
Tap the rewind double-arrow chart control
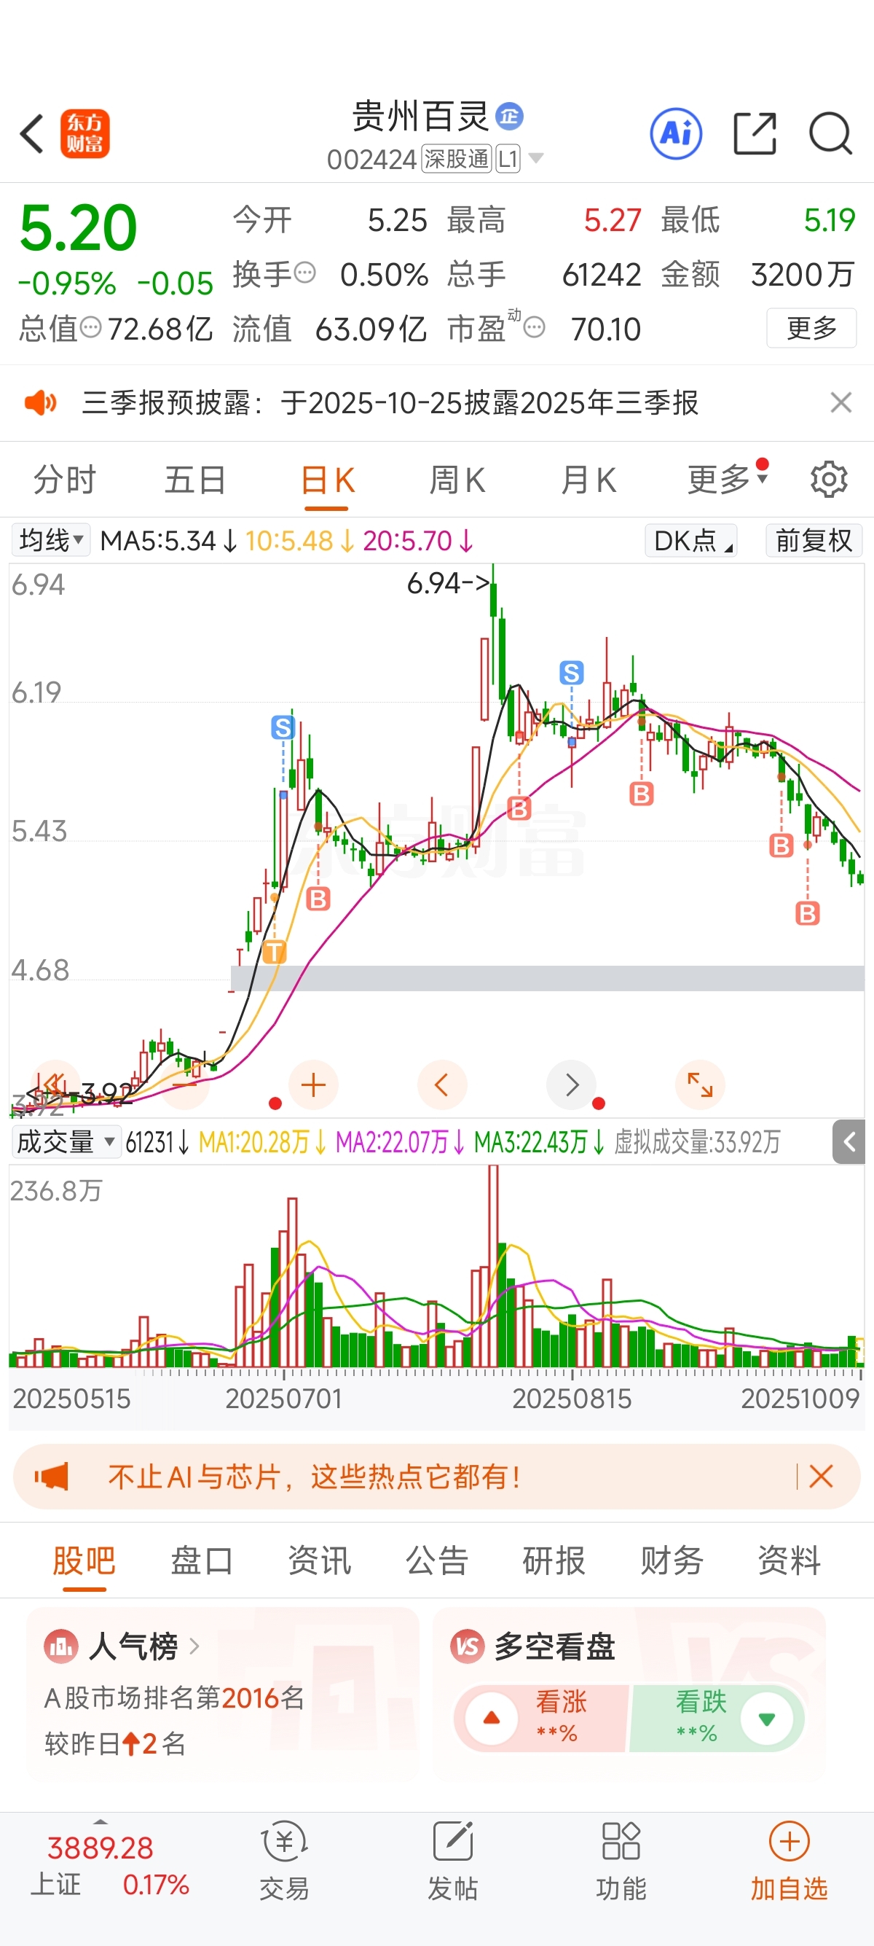54,1085
